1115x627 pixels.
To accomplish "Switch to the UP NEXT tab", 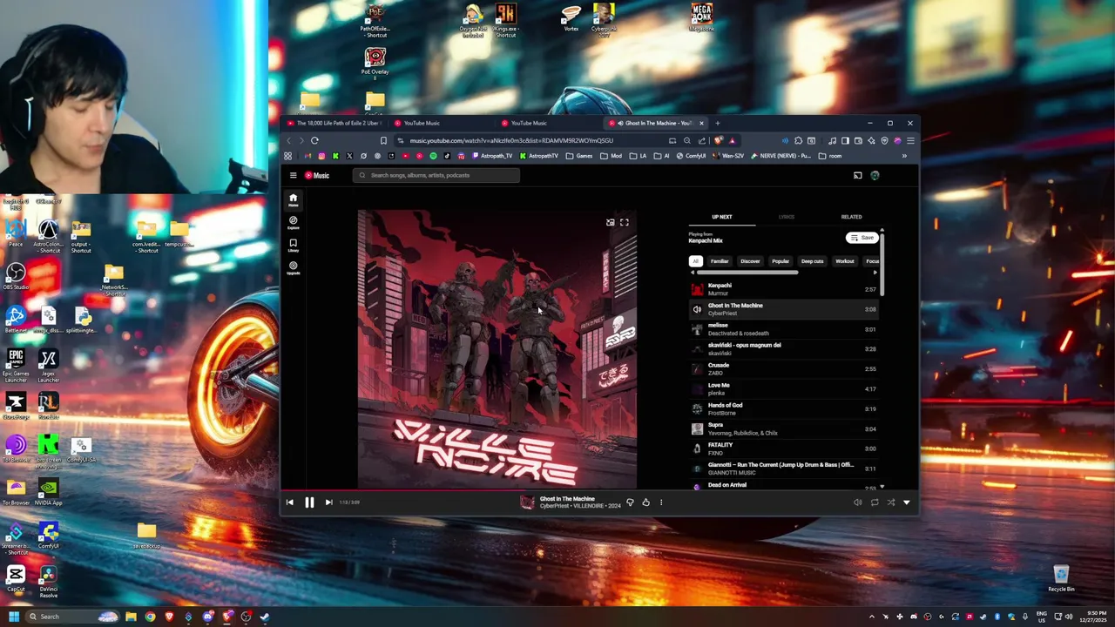I will (x=721, y=217).
